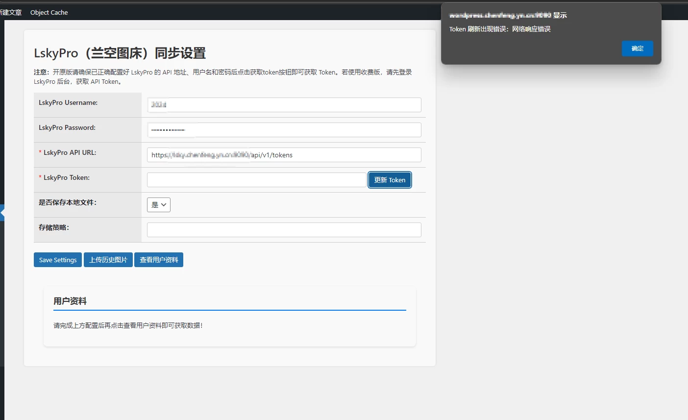Open 查看用户资料 to view user profile

coord(159,260)
